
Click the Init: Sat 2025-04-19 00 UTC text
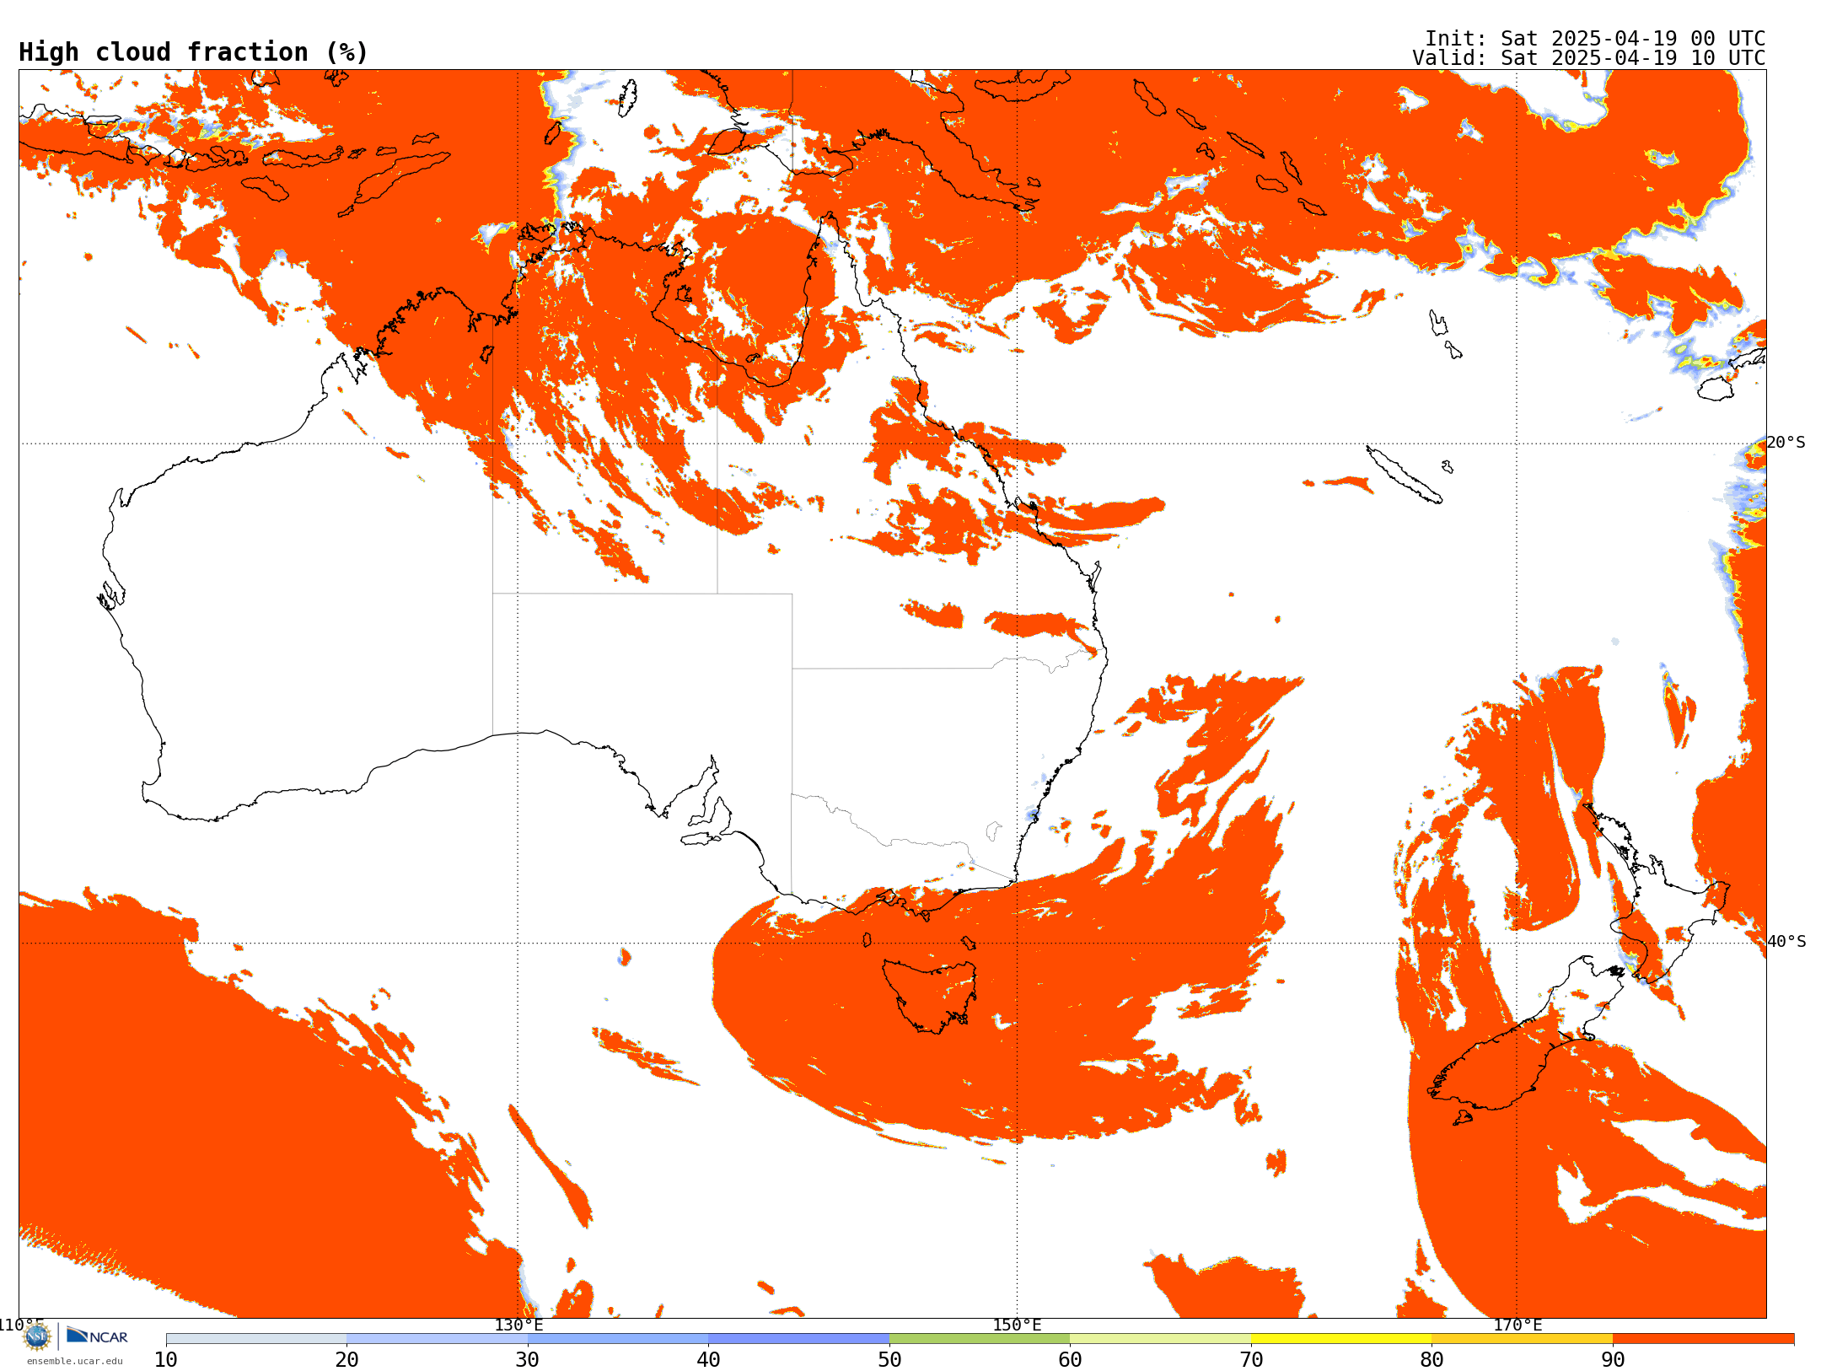(x=1595, y=39)
